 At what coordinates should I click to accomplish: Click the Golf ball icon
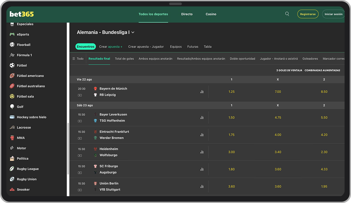(12, 107)
